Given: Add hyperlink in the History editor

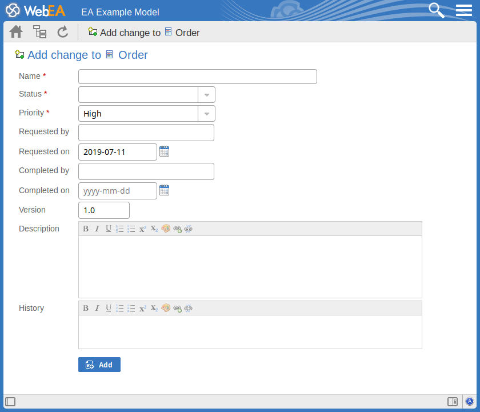Looking at the screenshot, I should (177, 308).
